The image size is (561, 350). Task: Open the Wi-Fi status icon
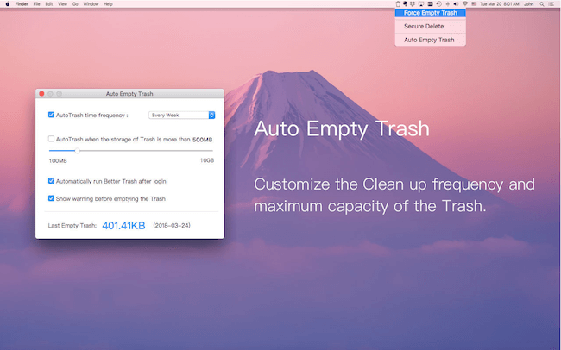tap(465, 4)
